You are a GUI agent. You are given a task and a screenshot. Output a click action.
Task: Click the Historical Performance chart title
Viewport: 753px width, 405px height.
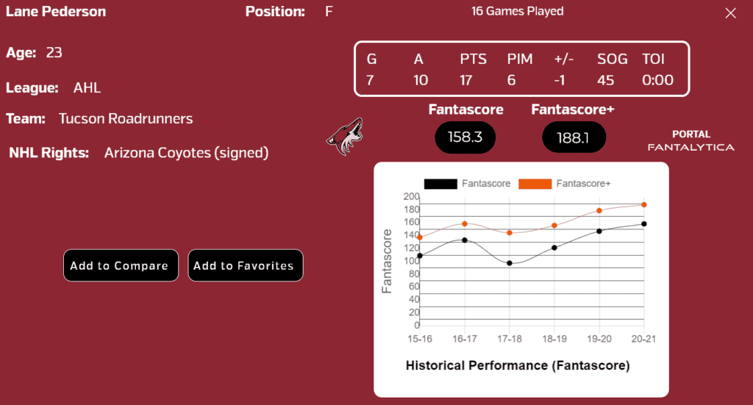518,365
